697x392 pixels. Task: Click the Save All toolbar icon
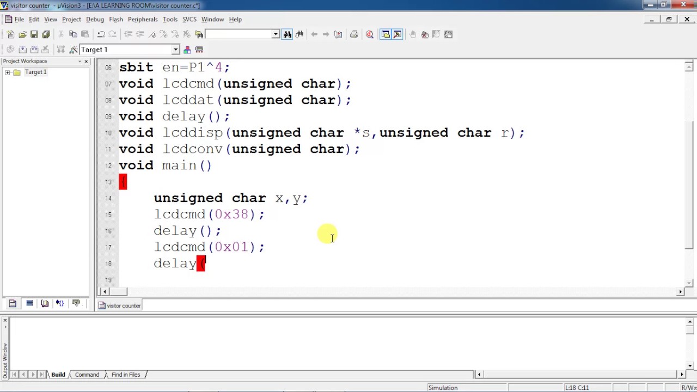point(46,34)
